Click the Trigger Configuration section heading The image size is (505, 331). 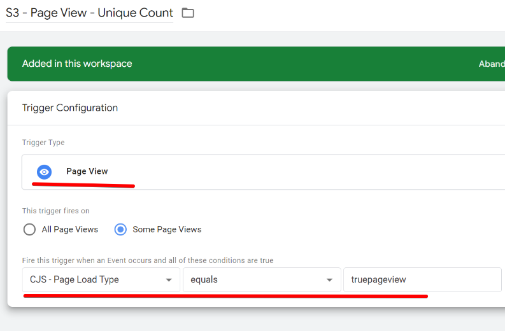pos(70,108)
